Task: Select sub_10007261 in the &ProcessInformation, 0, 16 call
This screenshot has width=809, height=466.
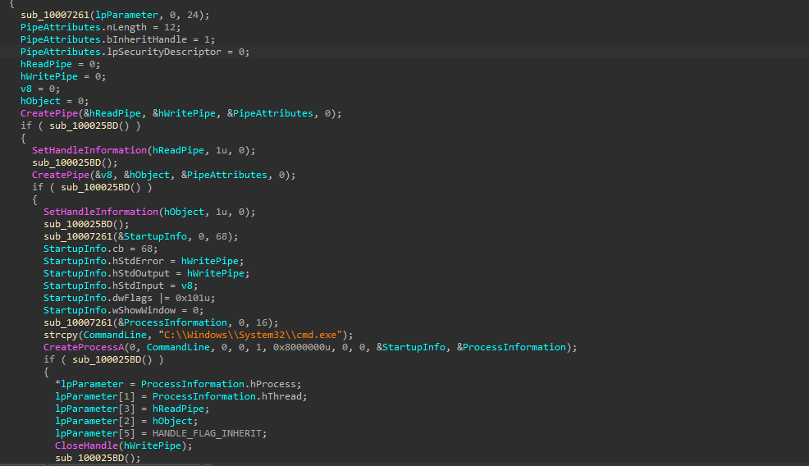Action: [x=78, y=322]
